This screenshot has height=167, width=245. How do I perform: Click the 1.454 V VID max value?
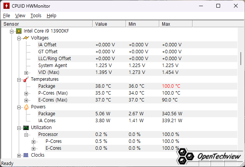click(x=170, y=72)
